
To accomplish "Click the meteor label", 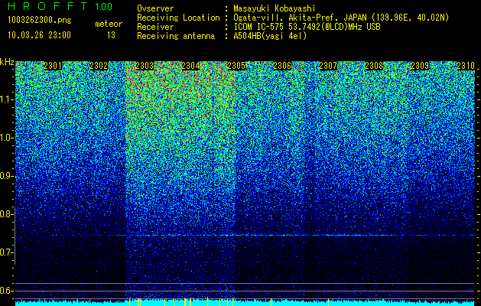I will tap(109, 24).
